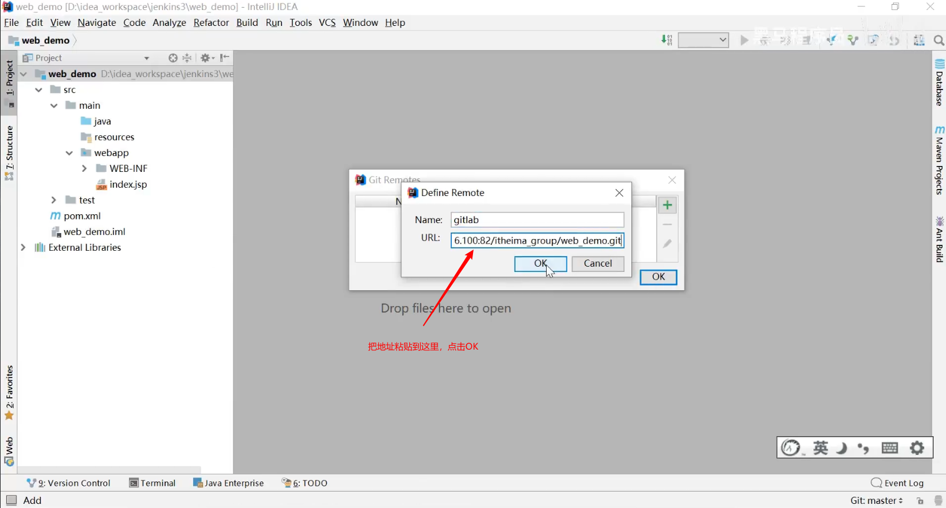
Task: Click Scroll from Source target icon
Action: point(173,58)
